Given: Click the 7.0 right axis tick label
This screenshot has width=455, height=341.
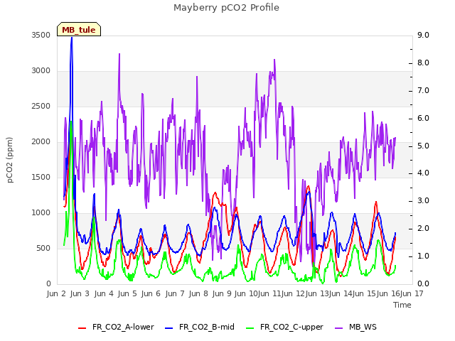Looking at the screenshot, I should tap(423, 90).
